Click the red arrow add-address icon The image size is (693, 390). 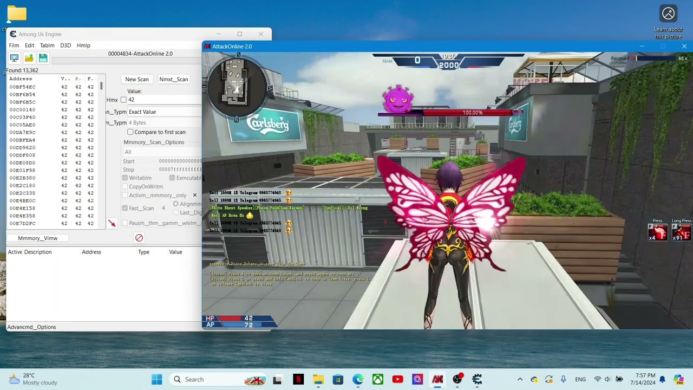point(112,223)
